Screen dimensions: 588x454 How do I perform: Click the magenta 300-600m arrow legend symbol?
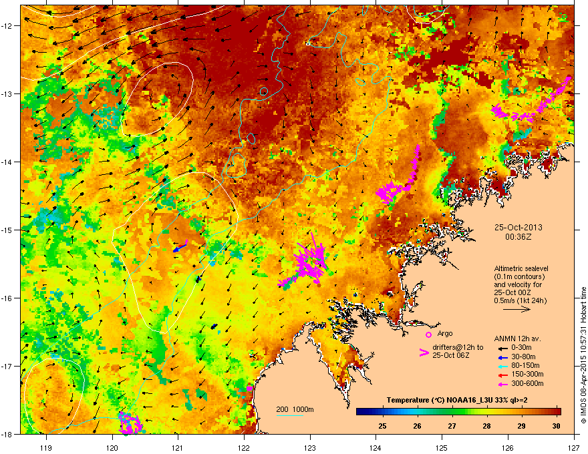point(503,385)
